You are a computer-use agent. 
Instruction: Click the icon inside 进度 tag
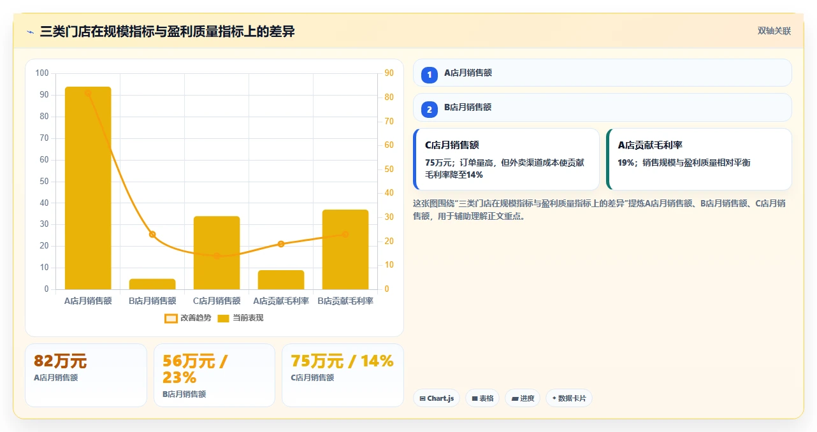click(515, 399)
